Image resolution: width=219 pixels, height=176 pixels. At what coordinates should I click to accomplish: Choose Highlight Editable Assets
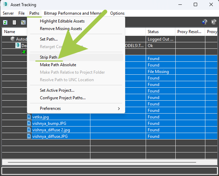coord(76,21)
